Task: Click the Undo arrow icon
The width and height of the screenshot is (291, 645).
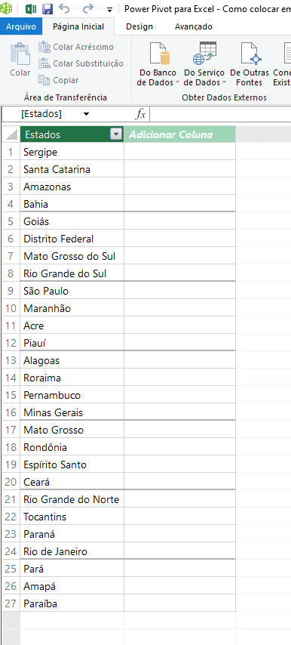Action: [x=63, y=9]
